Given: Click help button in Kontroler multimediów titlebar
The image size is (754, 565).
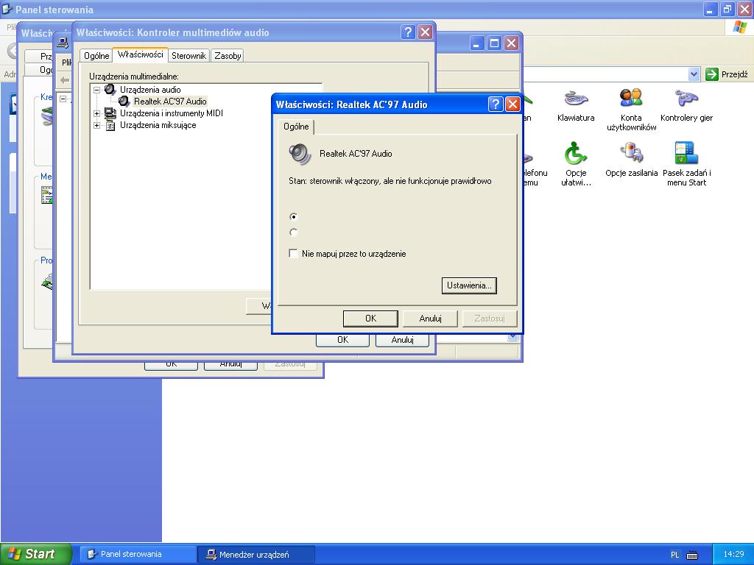Looking at the screenshot, I should tap(408, 32).
